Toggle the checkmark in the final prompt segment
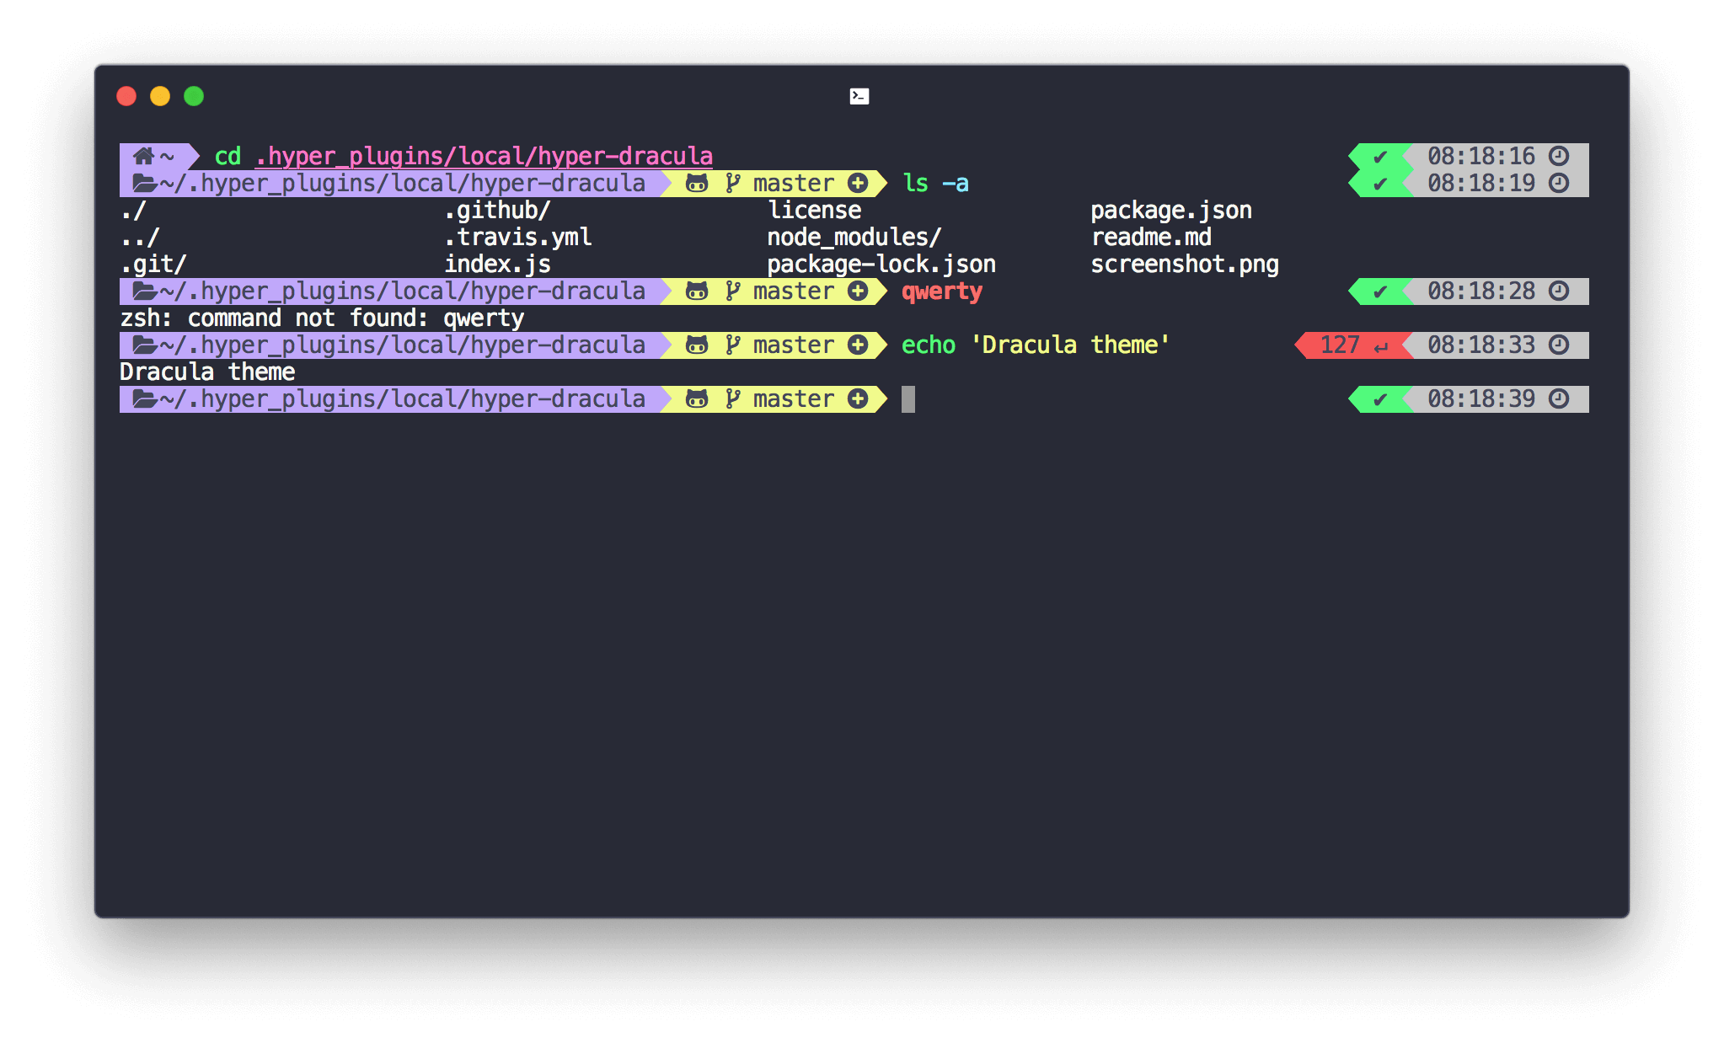Image resolution: width=1724 pixels, height=1043 pixels. (x=1380, y=398)
